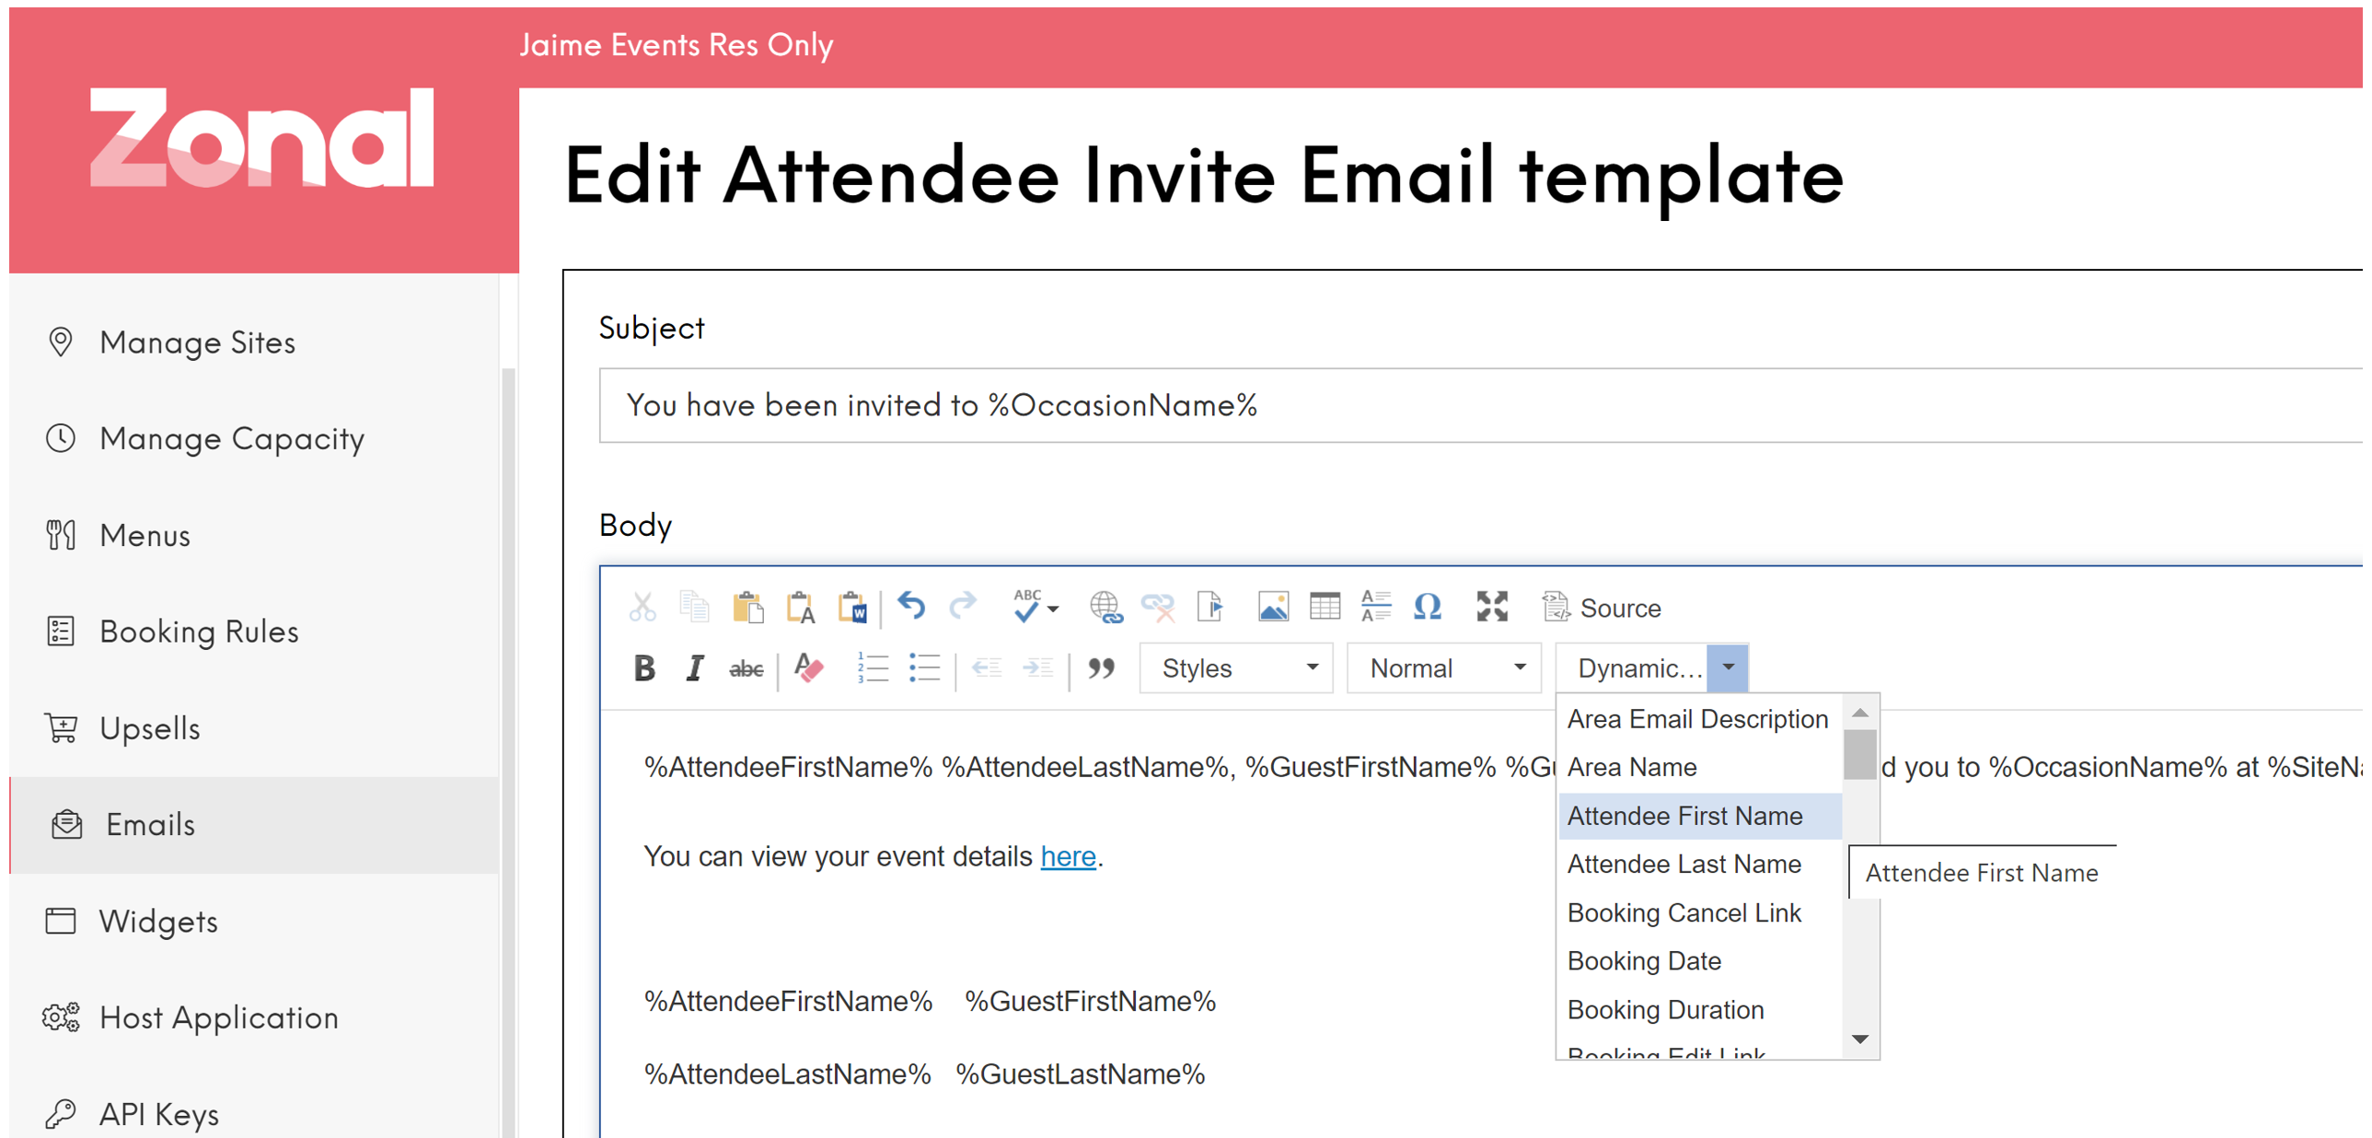Click Paste as plain text icon
Image resolution: width=2372 pixels, height=1138 pixels.
(x=800, y=608)
